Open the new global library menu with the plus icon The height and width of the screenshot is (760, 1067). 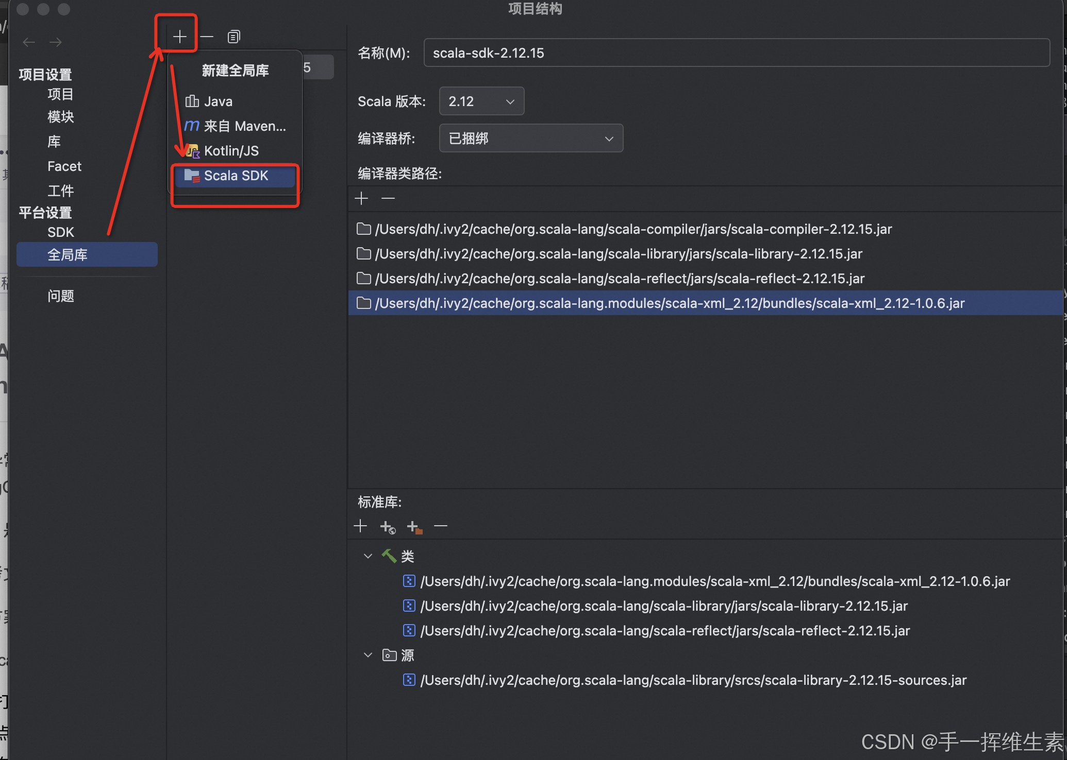point(179,36)
